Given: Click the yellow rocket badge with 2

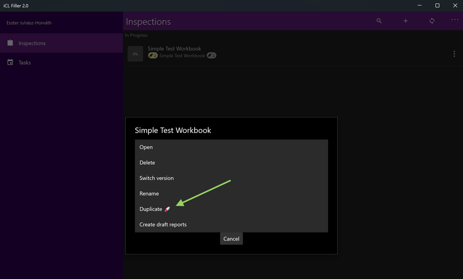Looking at the screenshot, I should 153,55.
